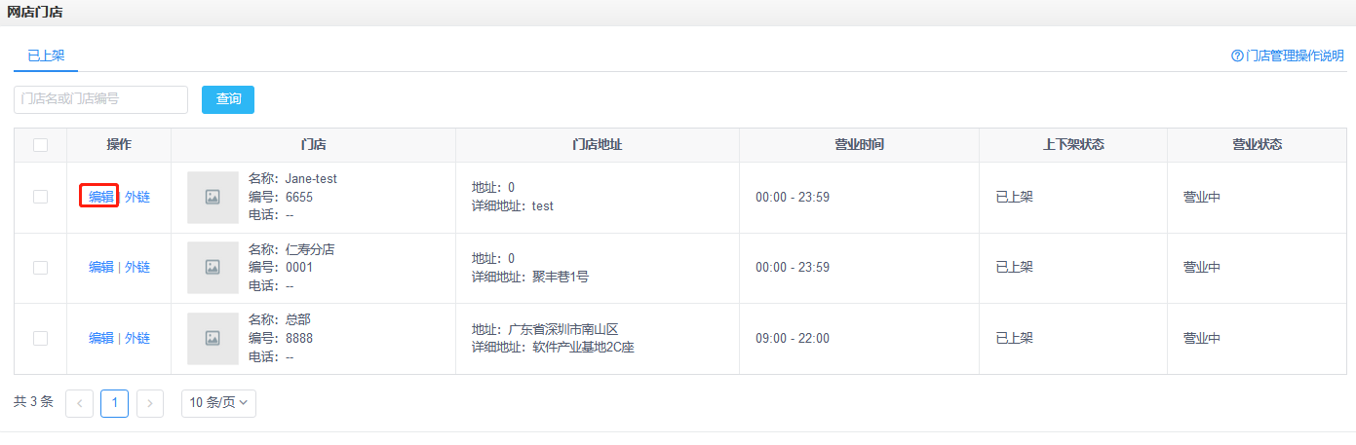Click Jane-test store image placeholder

pos(213,197)
